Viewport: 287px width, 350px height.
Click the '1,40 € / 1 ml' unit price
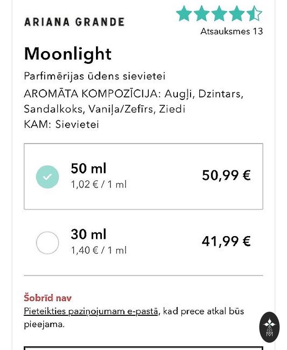click(99, 250)
